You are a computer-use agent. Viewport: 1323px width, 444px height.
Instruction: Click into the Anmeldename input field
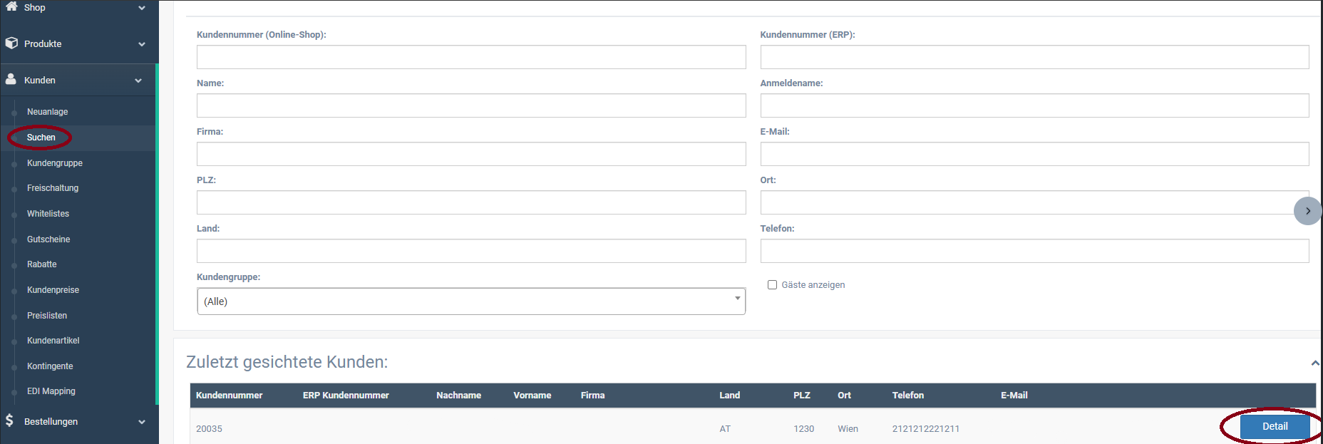pos(1034,105)
